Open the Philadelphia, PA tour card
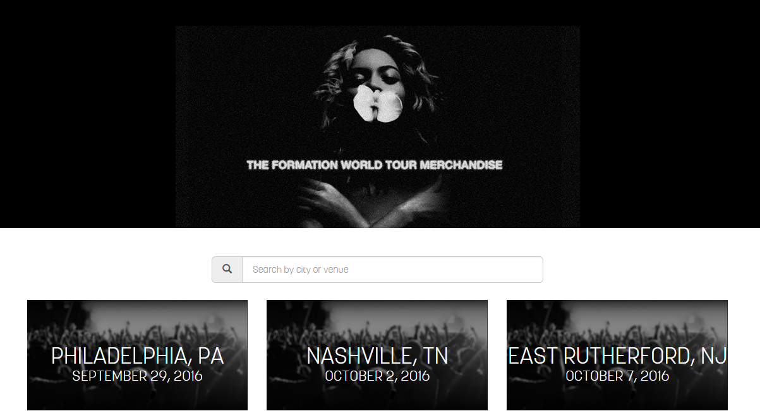Image resolution: width=760 pixels, height=411 pixels. click(x=137, y=355)
